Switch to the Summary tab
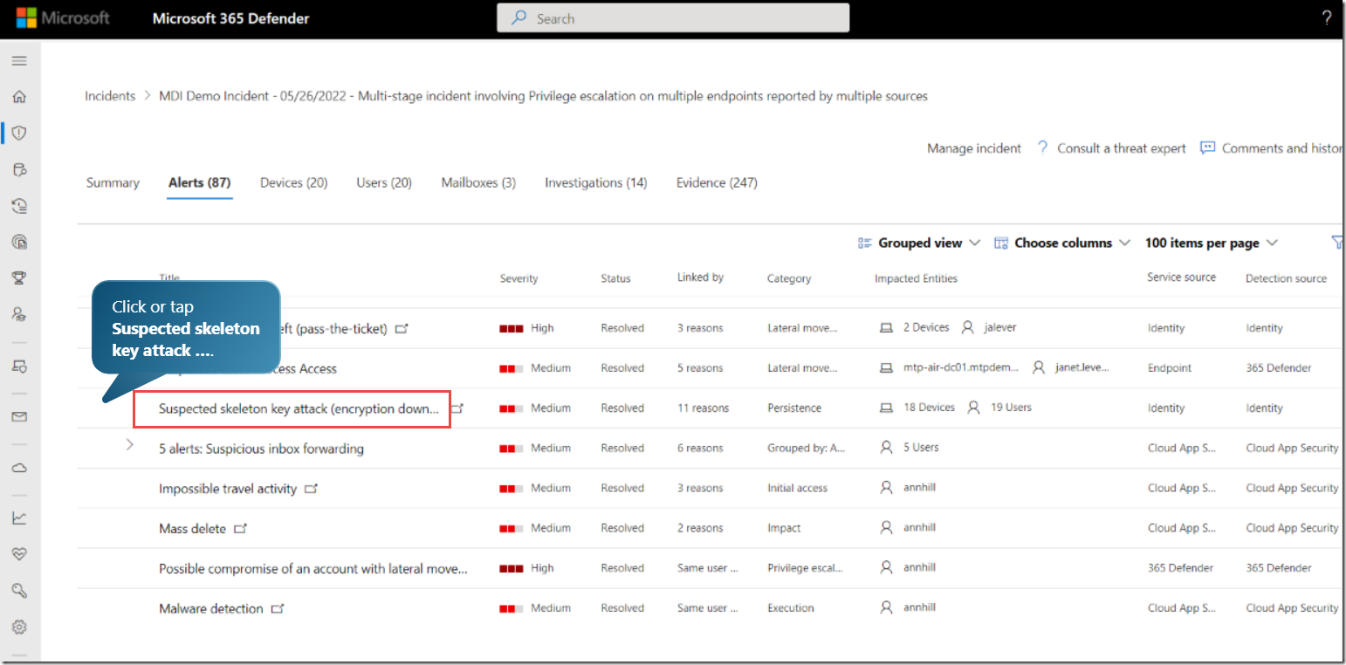 click(113, 182)
